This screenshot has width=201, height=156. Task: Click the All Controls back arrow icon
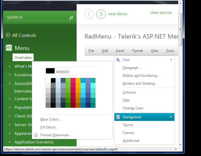[8, 35]
